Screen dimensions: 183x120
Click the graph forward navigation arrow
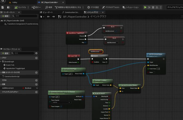tap(54, 17)
